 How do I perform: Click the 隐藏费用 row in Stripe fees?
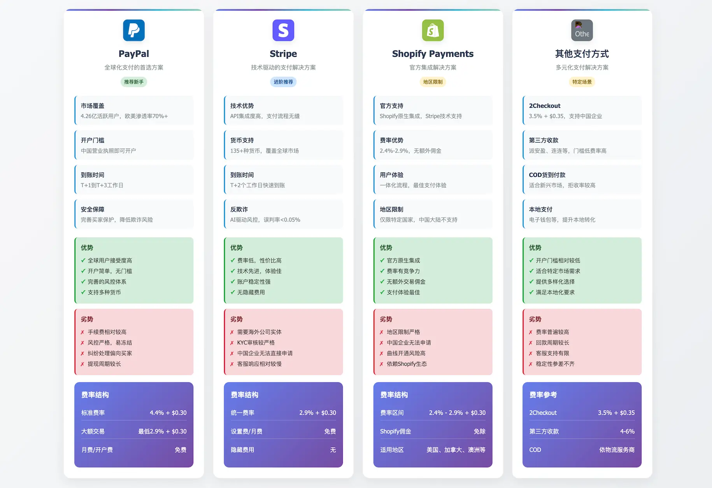283,450
